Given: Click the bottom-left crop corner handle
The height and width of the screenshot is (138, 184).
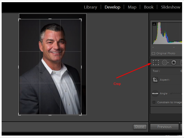Looking at the screenshot, I should pos(19,114).
